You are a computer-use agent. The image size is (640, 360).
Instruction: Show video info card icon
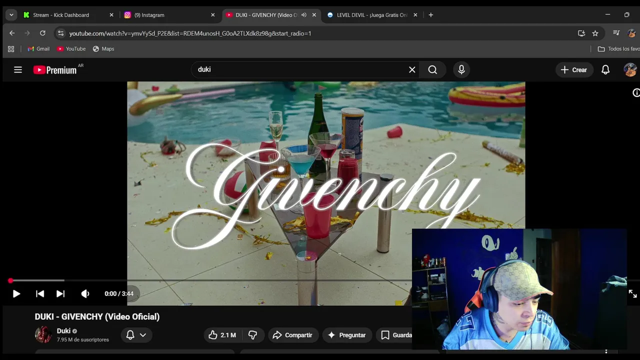(636, 92)
